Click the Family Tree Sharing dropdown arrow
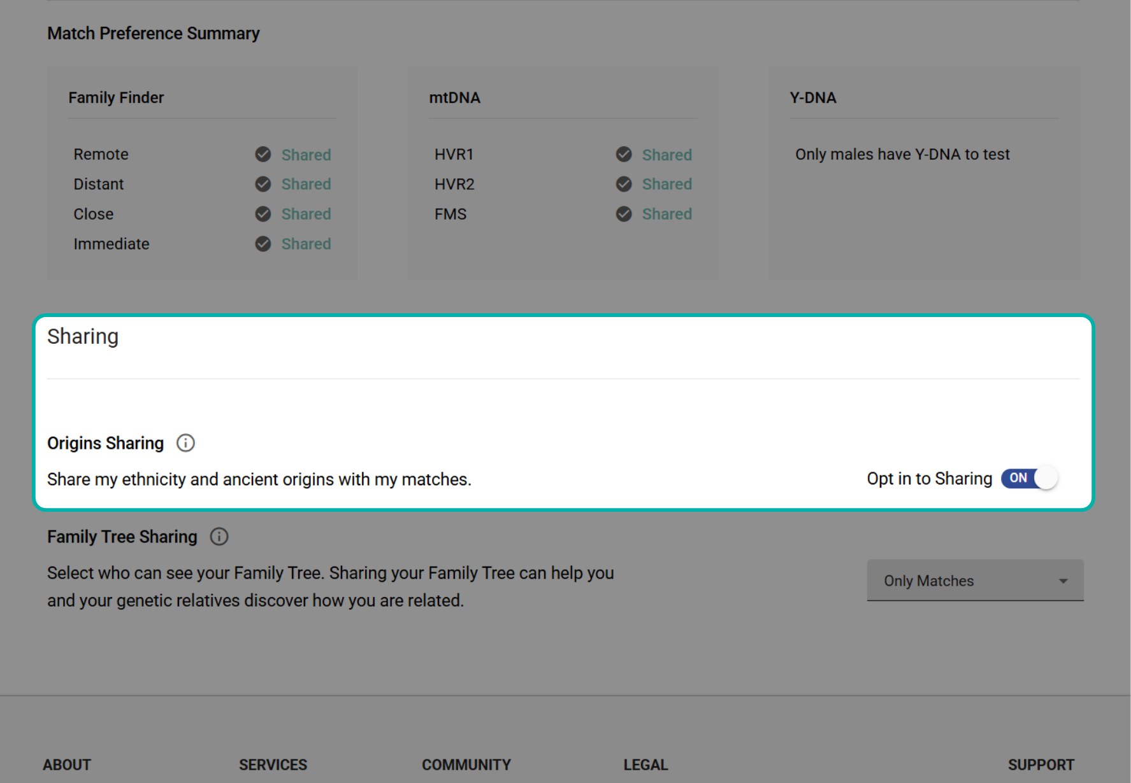1131x783 pixels. (x=1063, y=581)
